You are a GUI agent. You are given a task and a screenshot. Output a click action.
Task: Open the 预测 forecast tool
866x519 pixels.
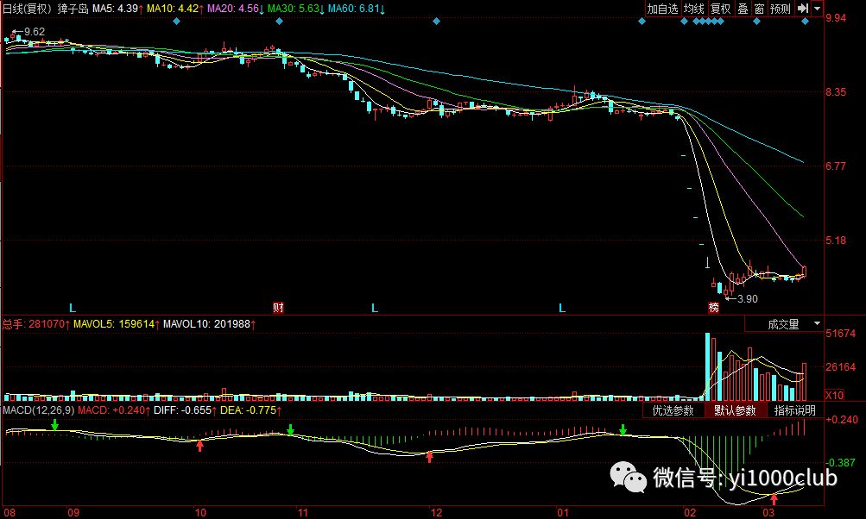click(x=781, y=9)
